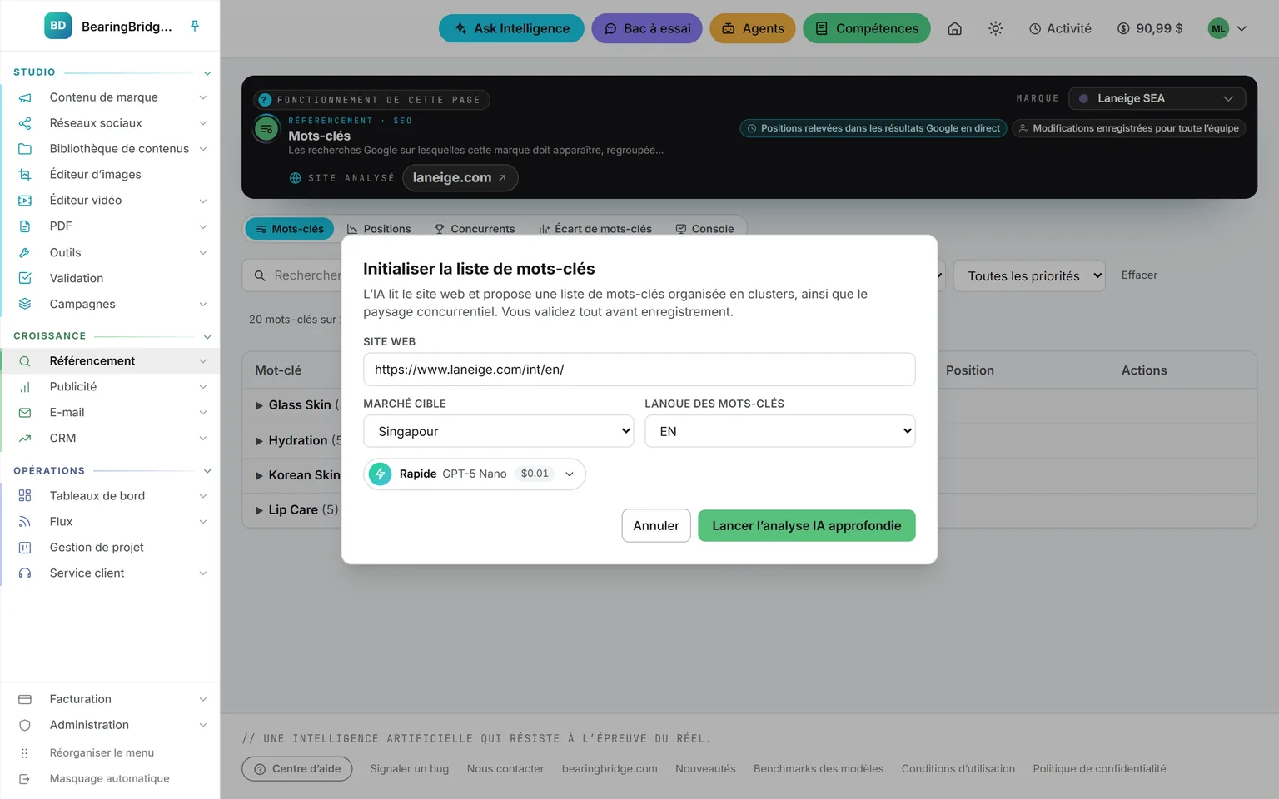Viewport: 1279px width, 799px height.
Task: Open the Toutes les priorités filter
Action: (x=1029, y=275)
